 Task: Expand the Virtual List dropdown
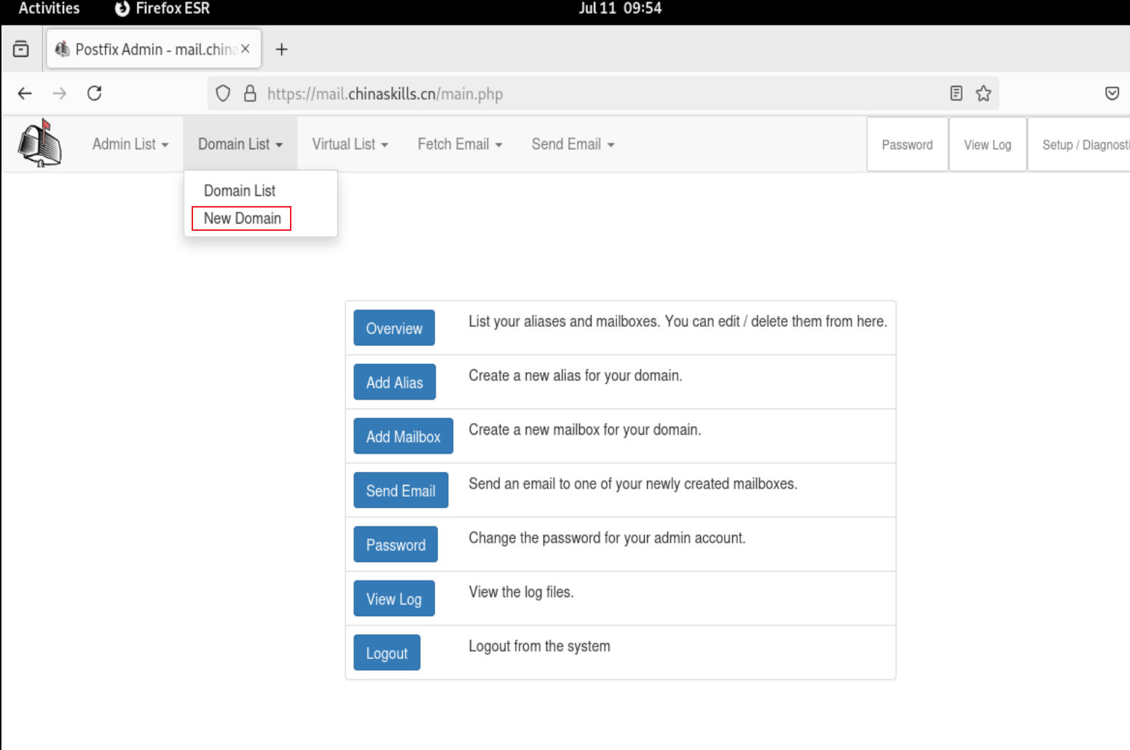tap(350, 144)
